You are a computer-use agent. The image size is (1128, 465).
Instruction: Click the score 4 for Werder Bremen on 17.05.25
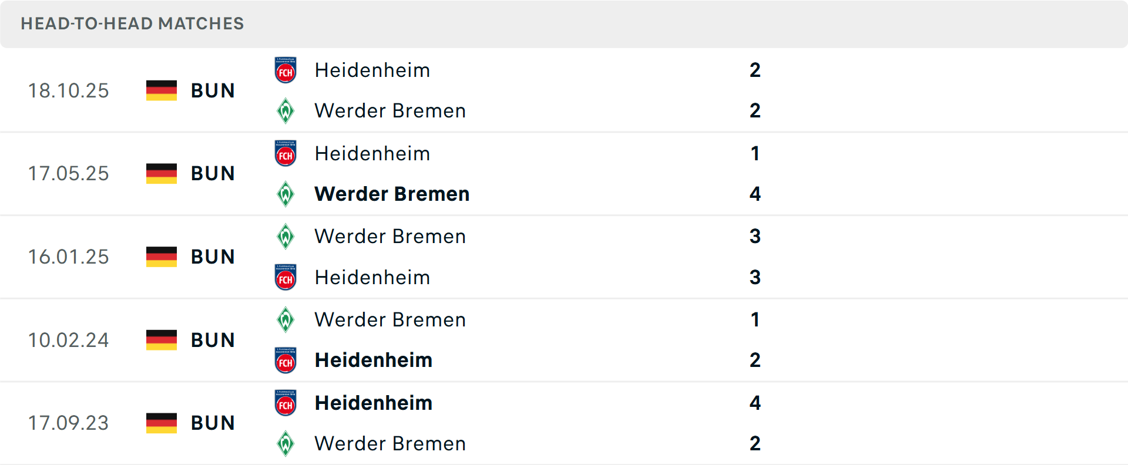click(756, 194)
